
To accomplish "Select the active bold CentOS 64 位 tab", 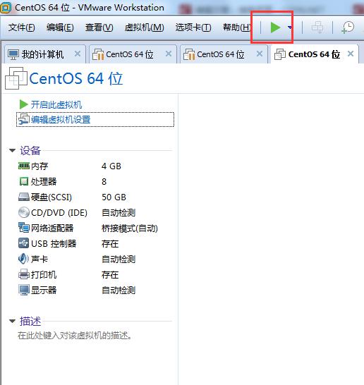I will [314, 54].
